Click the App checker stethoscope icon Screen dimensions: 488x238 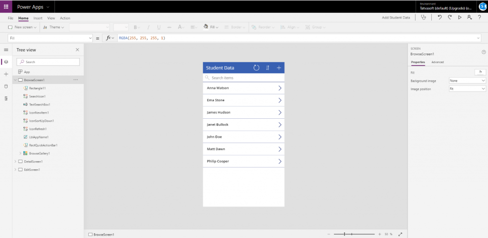coord(423,18)
